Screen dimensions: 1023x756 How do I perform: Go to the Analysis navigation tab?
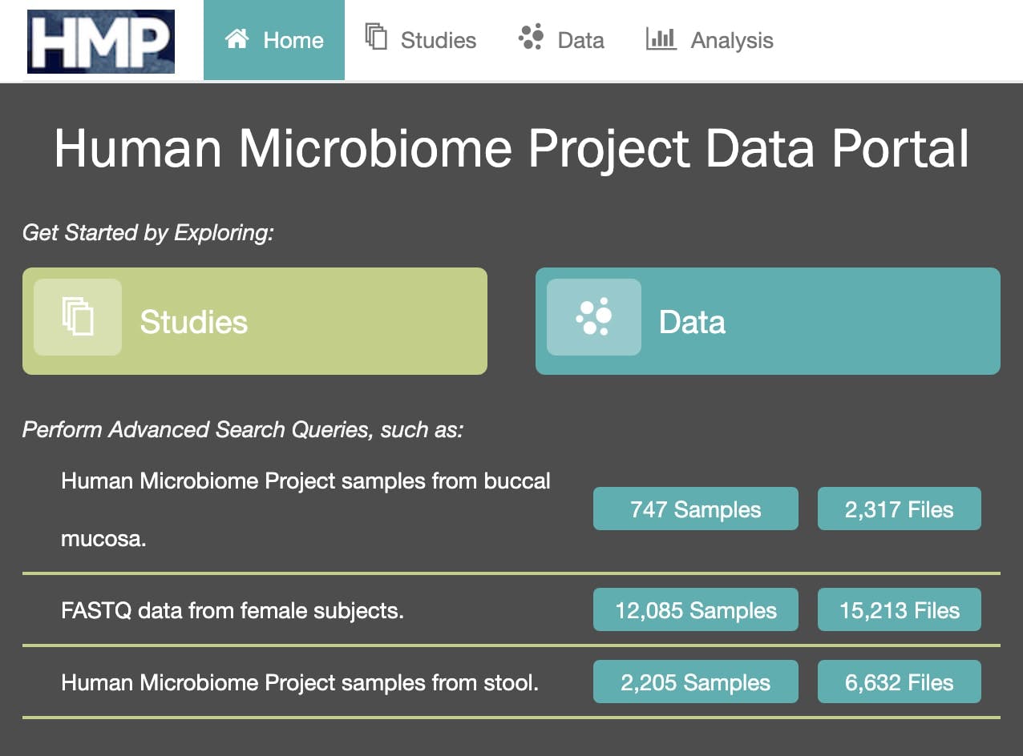click(x=710, y=40)
